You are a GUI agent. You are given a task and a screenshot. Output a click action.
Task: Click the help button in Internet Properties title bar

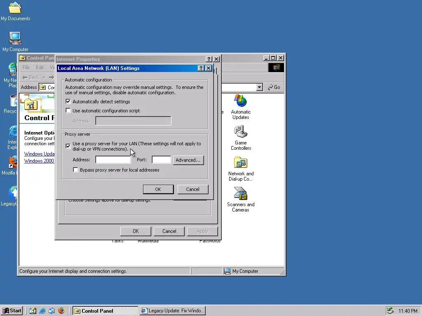[209, 59]
